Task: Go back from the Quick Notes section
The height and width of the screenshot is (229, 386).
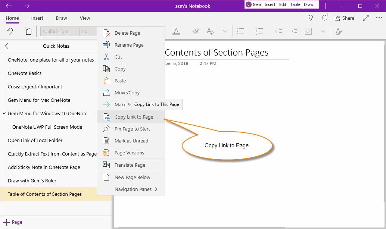Action: point(7,46)
